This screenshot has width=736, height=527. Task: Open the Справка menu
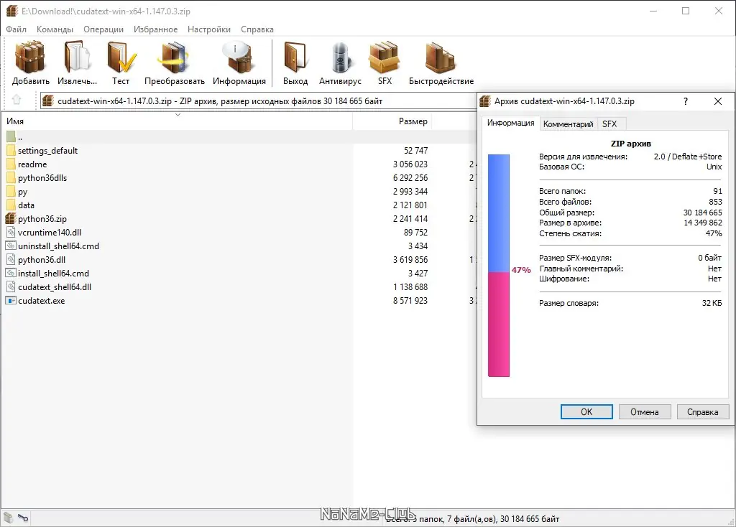point(257,29)
